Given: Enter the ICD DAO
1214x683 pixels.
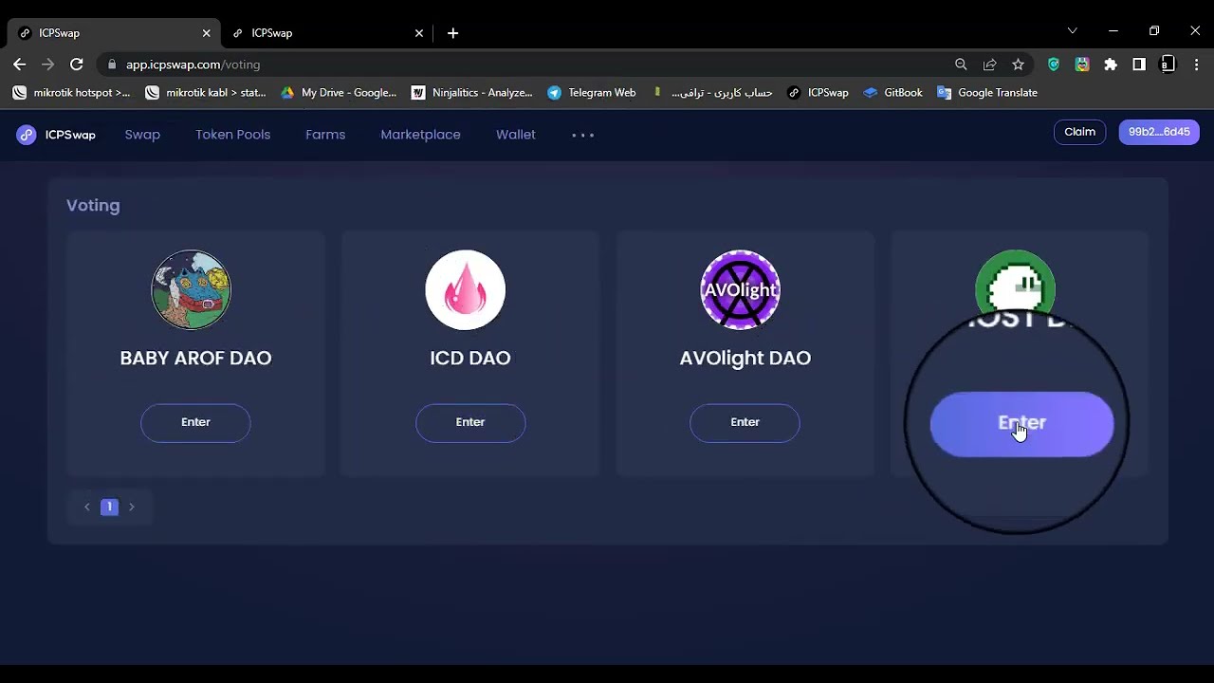Looking at the screenshot, I should [470, 422].
